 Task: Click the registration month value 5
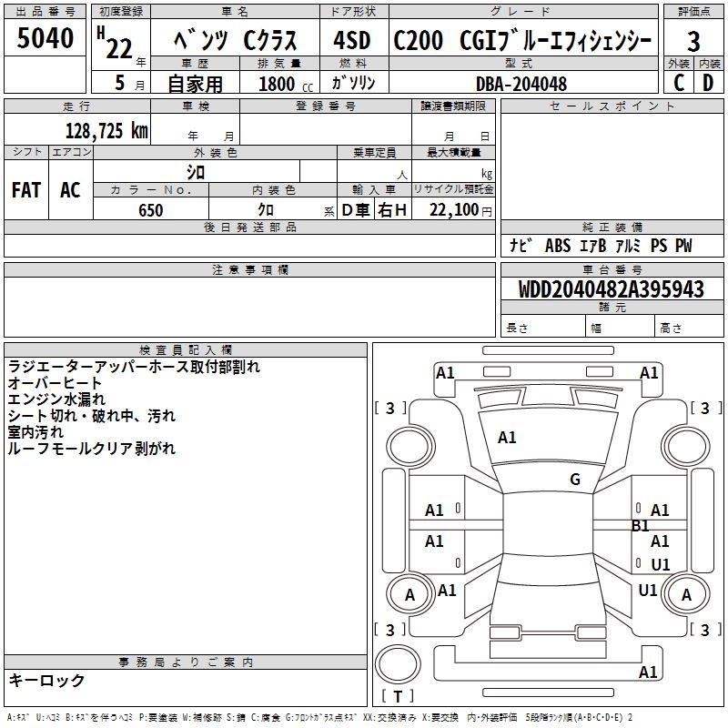pos(120,83)
